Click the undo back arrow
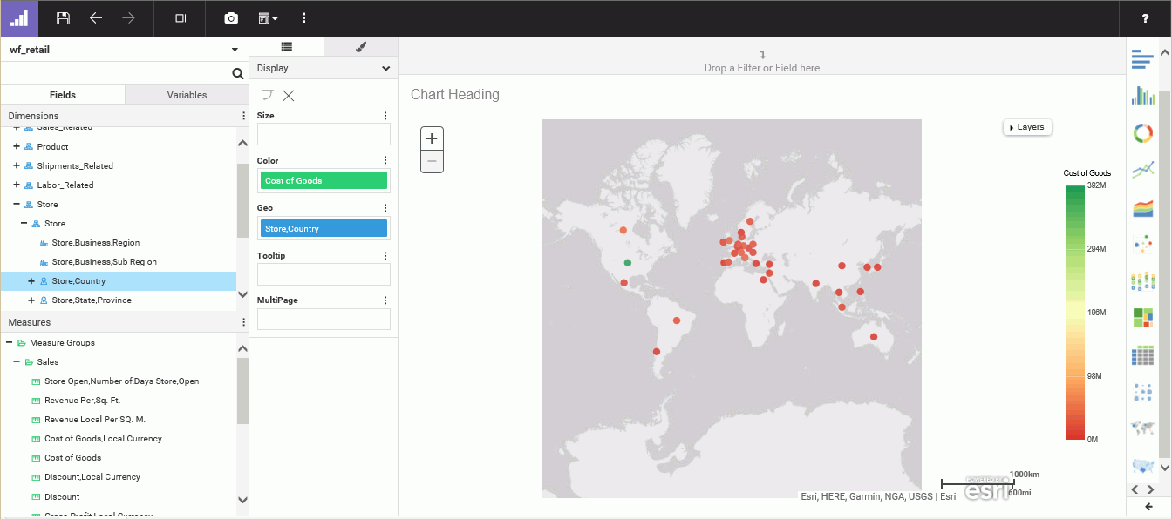 (96, 18)
